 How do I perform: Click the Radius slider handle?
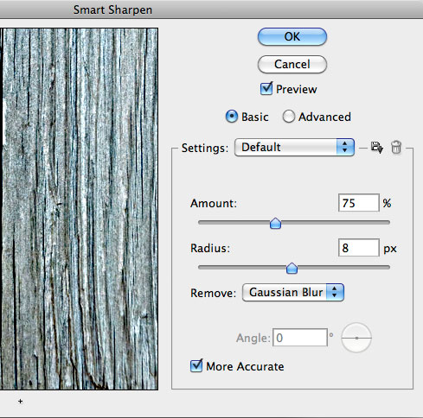tap(292, 269)
